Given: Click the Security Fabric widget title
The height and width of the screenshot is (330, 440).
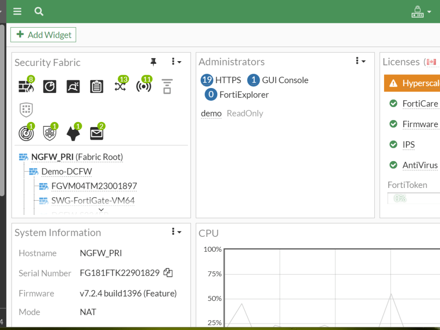Looking at the screenshot, I should (48, 62).
